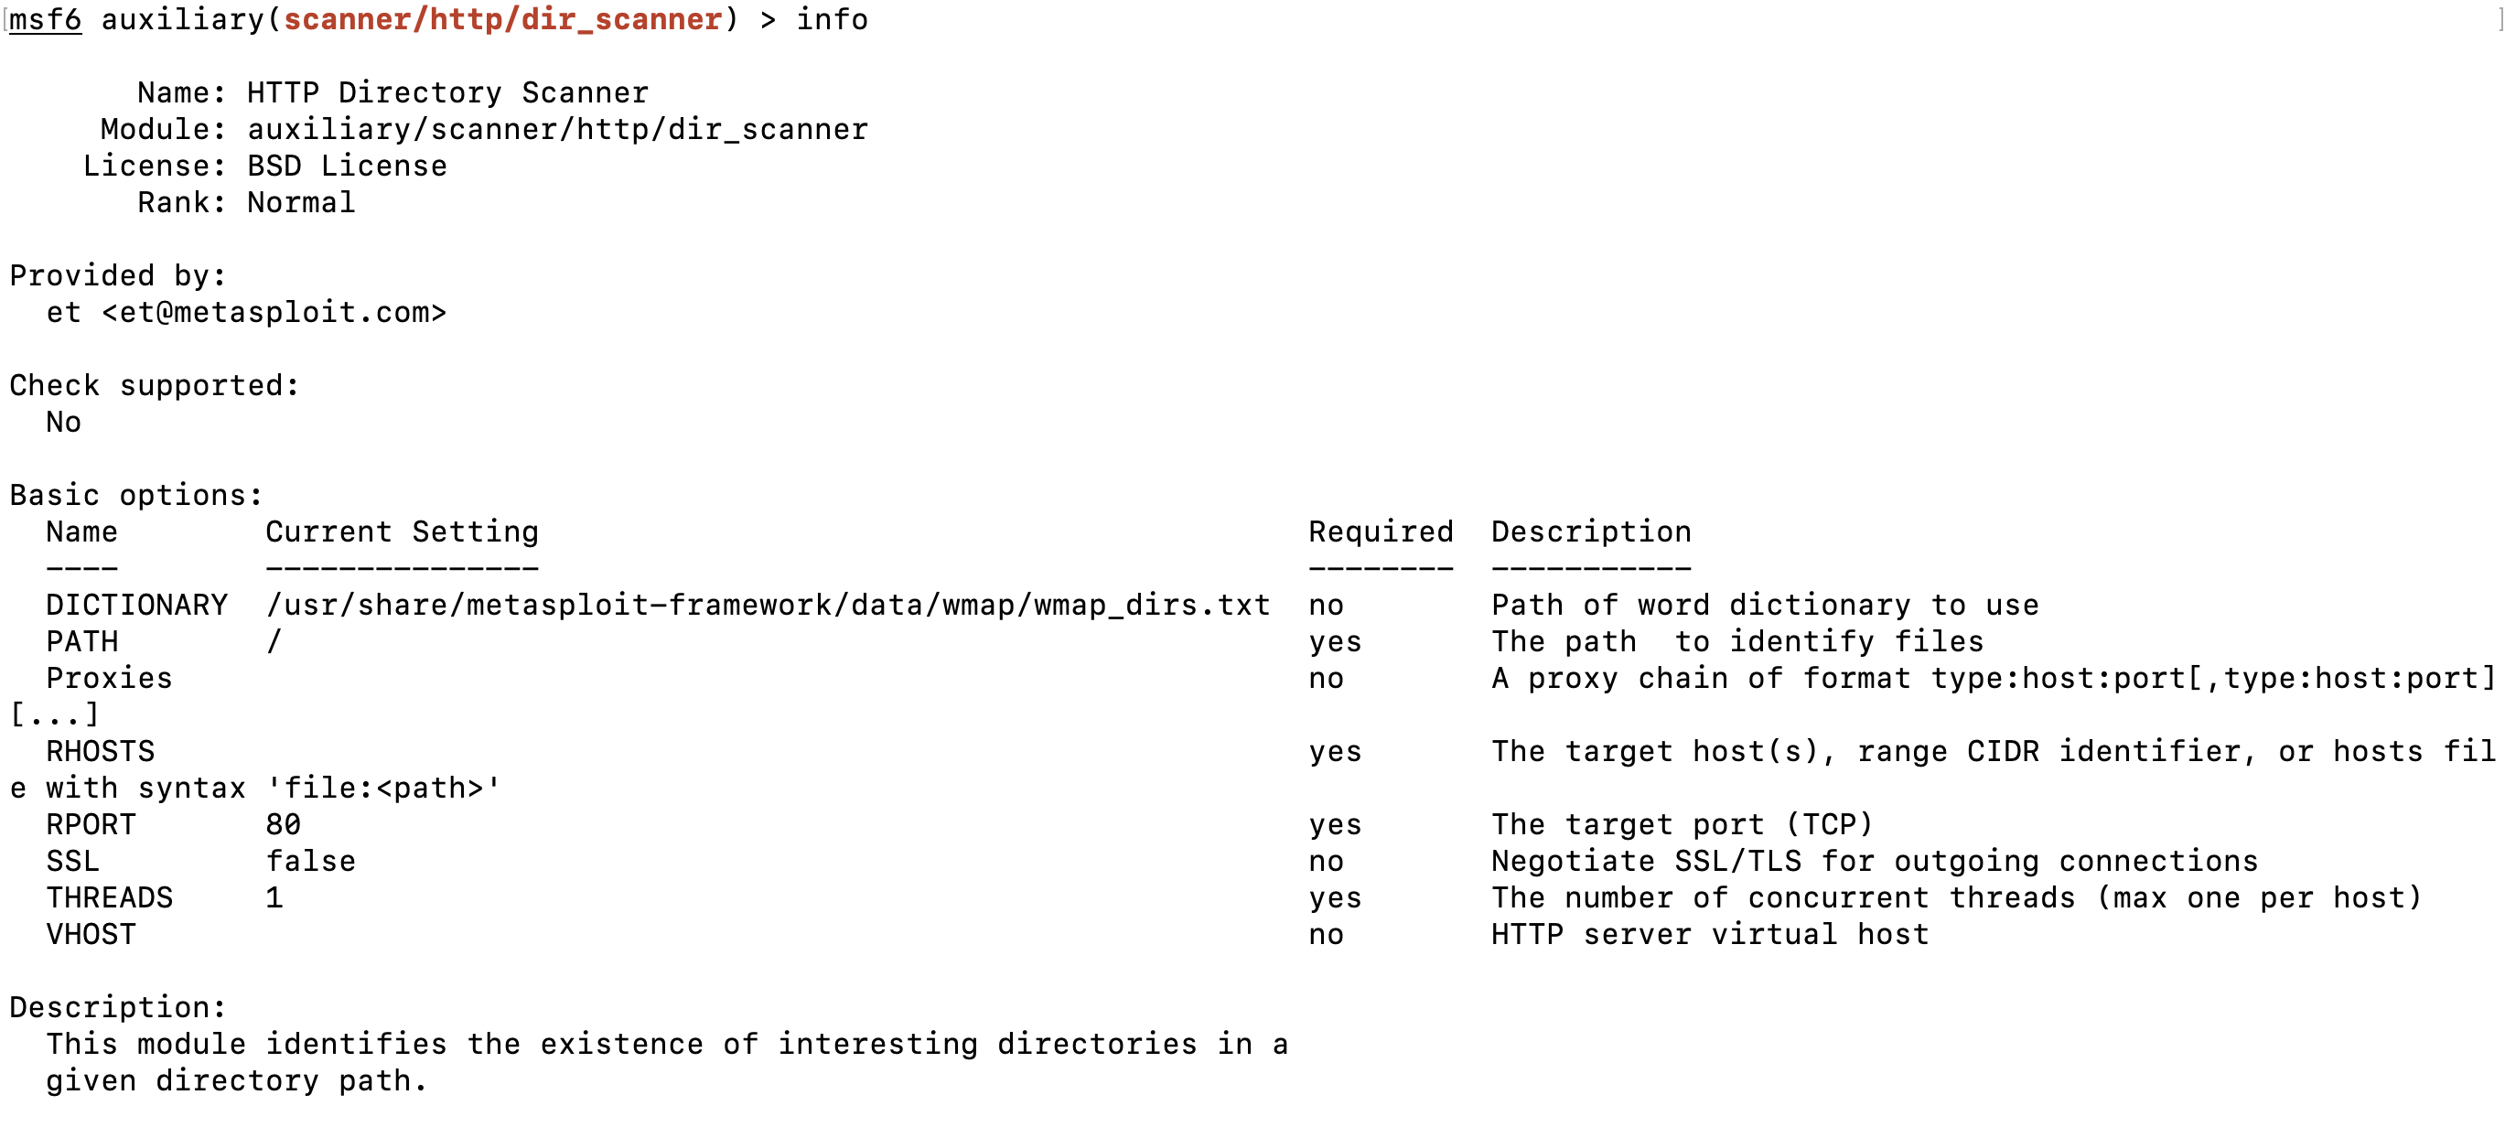Image resolution: width=2505 pixels, height=1127 pixels.
Task: Click the THREADS option name
Action: (x=109, y=897)
